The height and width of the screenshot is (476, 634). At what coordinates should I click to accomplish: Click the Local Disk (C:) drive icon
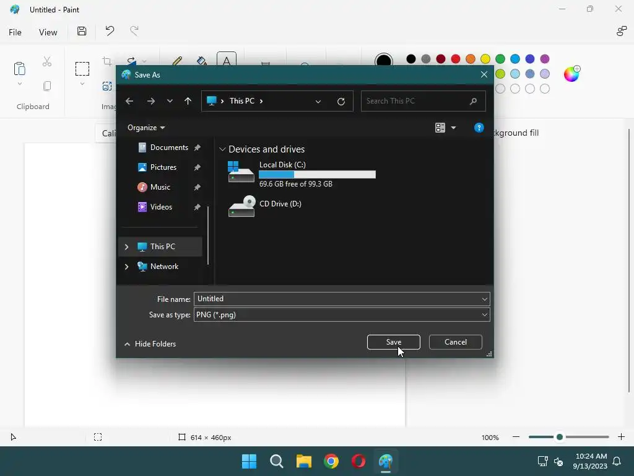pyautogui.click(x=241, y=172)
